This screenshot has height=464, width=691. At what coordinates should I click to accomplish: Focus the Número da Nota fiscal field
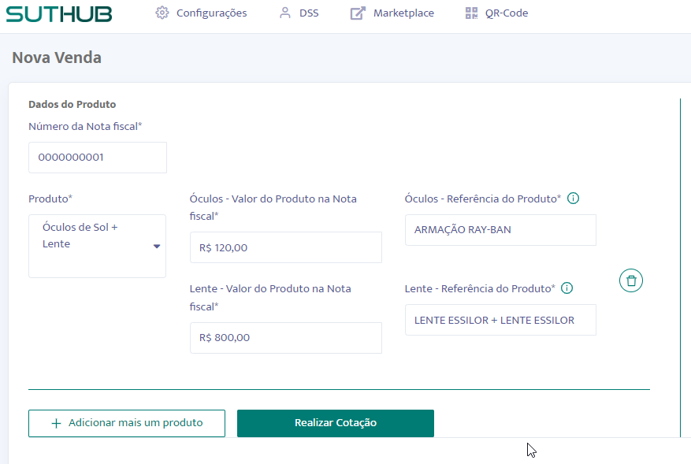(x=98, y=158)
